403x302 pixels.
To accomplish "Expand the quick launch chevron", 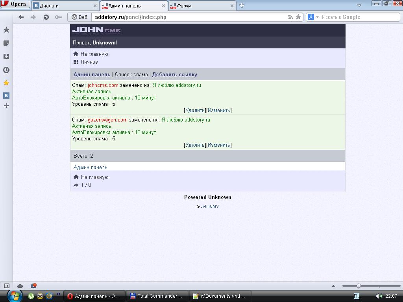I will coord(59,294).
